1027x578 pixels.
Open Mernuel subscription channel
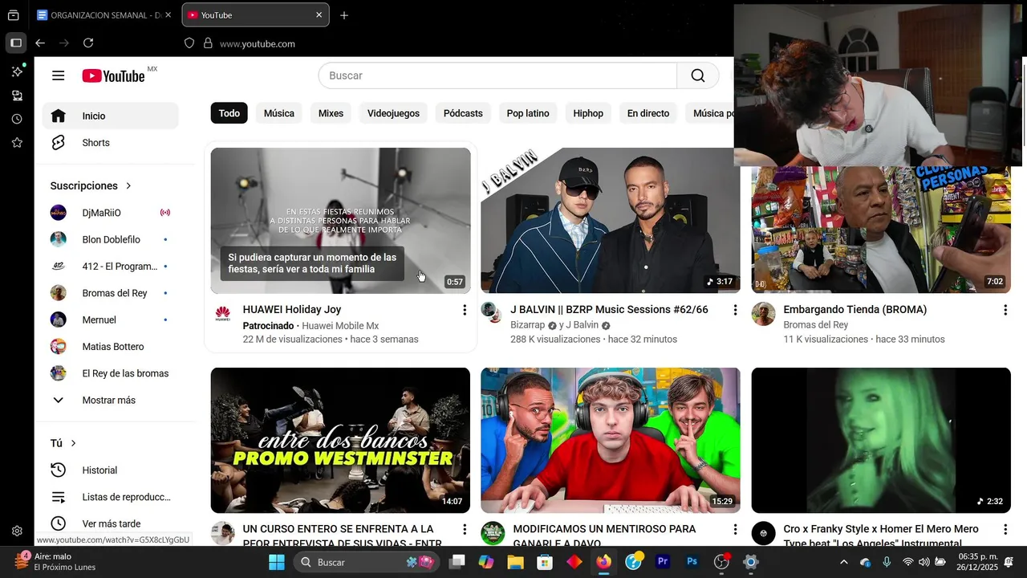click(111, 320)
